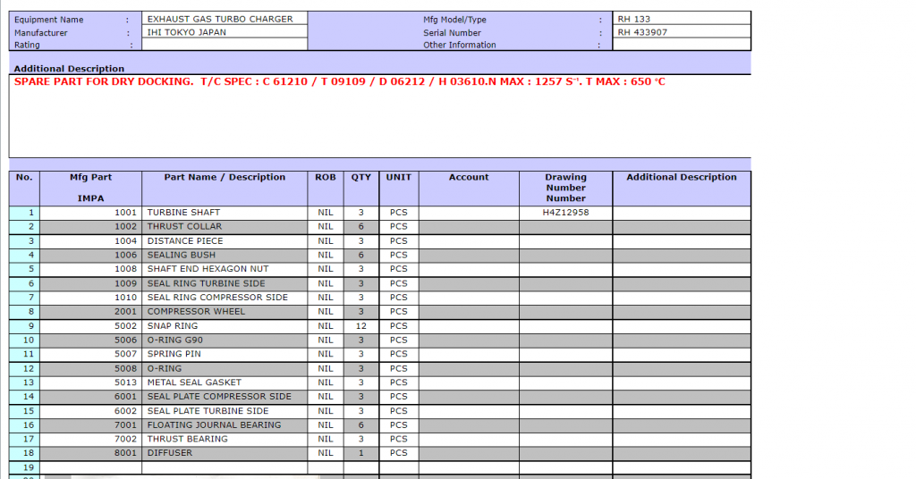Click the Part Name / Description column header
Image resolution: width=916 pixels, height=479 pixels.
(224, 178)
